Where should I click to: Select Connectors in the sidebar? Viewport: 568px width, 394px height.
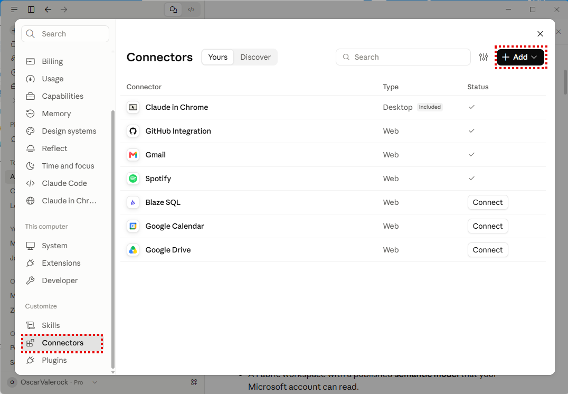62,343
